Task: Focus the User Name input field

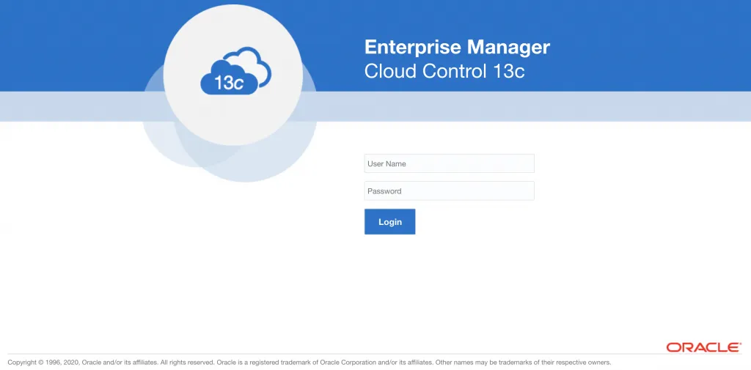Action: click(x=449, y=163)
